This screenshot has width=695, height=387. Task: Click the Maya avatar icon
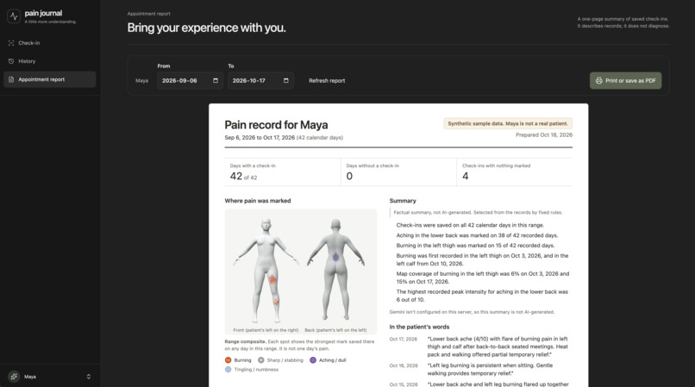point(14,377)
